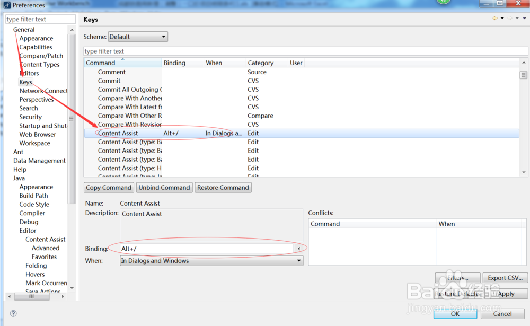Select Compare With Another command row
Image resolution: width=530 pixels, height=326 pixels.
(x=302, y=98)
